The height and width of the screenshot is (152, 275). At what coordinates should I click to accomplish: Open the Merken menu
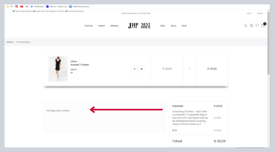(115, 26)
